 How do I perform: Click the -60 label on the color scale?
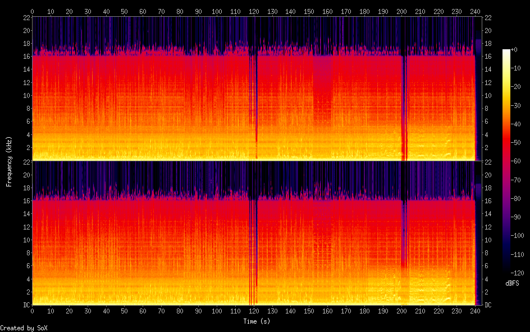[x=518, y=160]
